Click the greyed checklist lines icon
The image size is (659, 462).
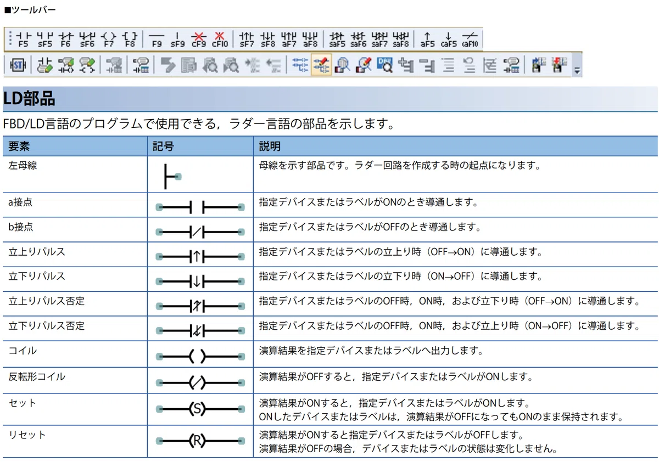pyautogui.click(x=489, y=65)
